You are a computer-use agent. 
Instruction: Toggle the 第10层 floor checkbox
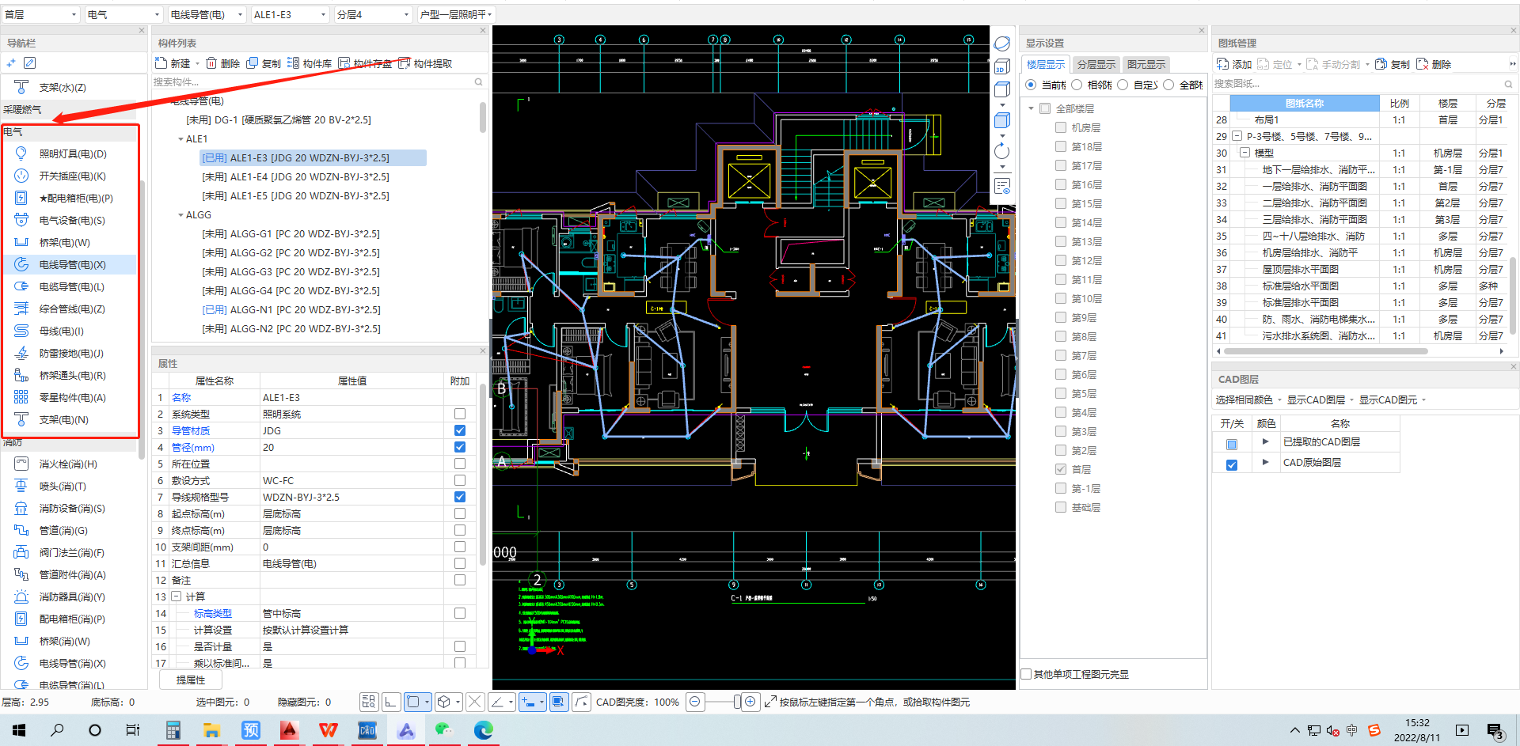click(1061, 298)
